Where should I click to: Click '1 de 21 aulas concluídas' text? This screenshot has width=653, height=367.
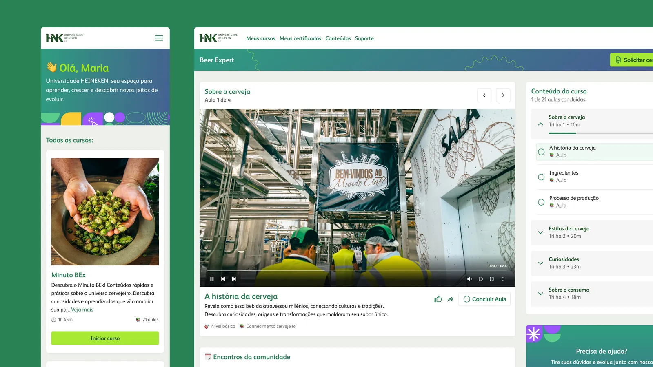(x=558, y=99)
